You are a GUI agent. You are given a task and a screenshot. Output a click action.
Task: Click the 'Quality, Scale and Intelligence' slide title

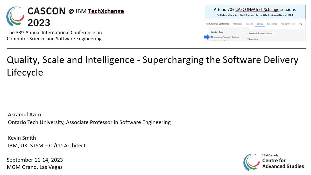coord(152,66)
